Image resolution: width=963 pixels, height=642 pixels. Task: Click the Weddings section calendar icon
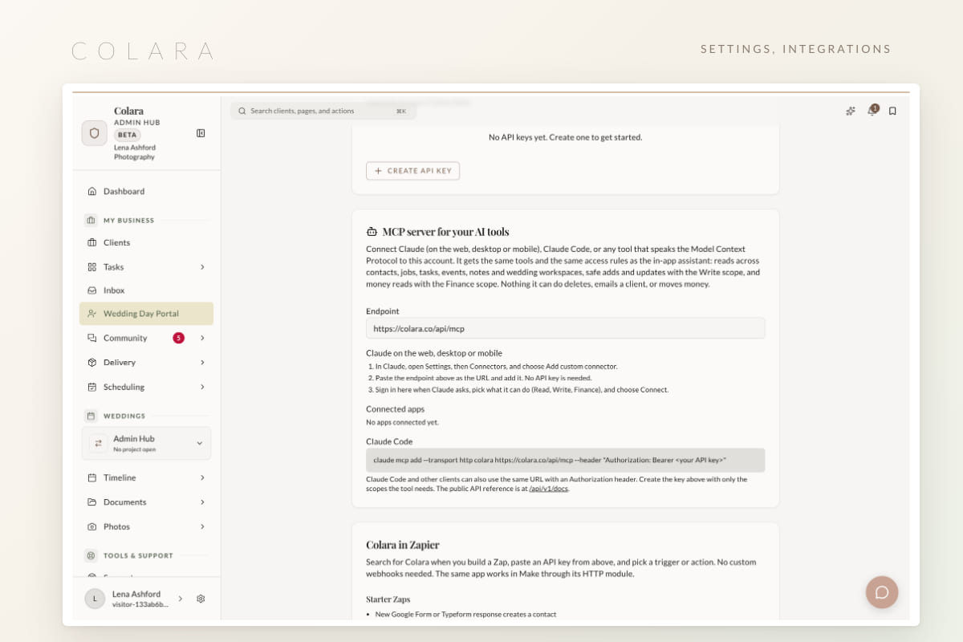click(91, 416)
